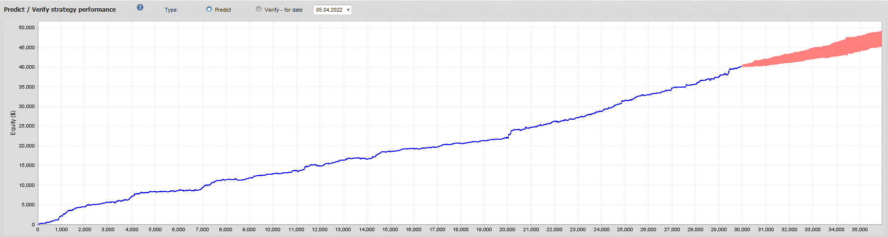This screenshot has height=237, width=888.
Task: Click the 50,000 label on equity axis
Action: tap(27, 28)
